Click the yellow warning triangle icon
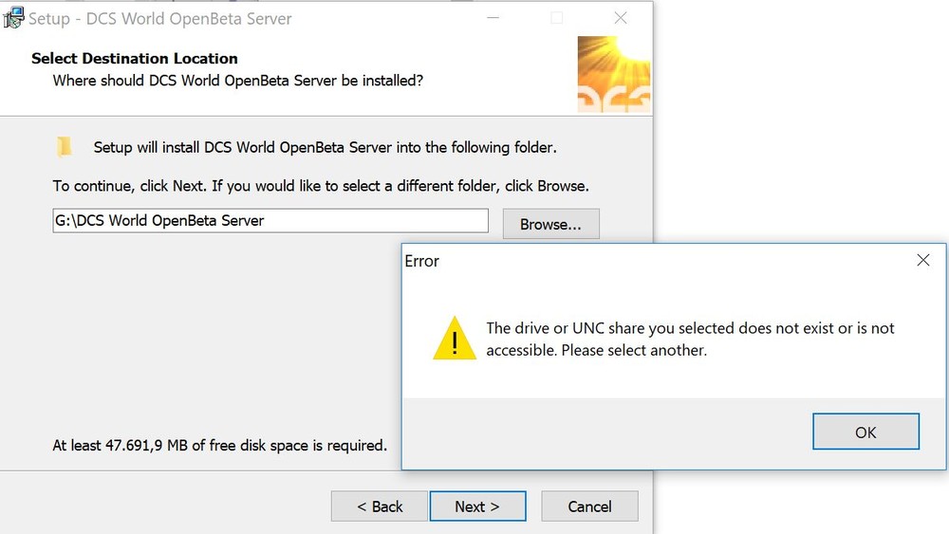The height and width of the screenshot is (534, 949). pos(455,339)
